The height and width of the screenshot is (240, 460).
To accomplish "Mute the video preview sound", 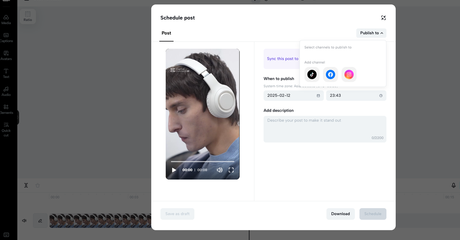I will (220, 170).
